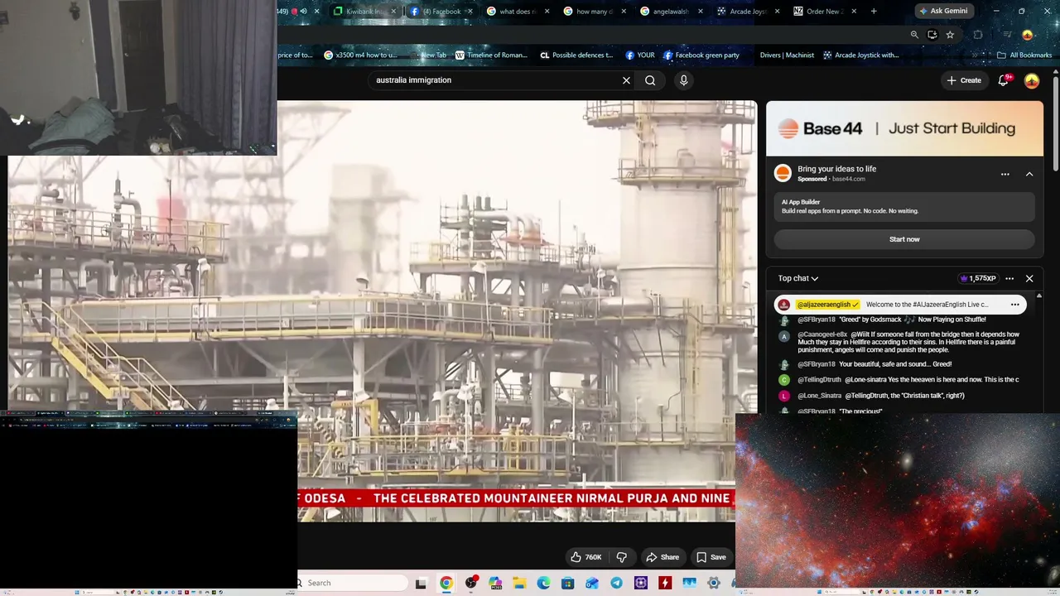Open the 1,575XP points badge
This screenshot has width=1060, height=596.
tap(977, 279)
